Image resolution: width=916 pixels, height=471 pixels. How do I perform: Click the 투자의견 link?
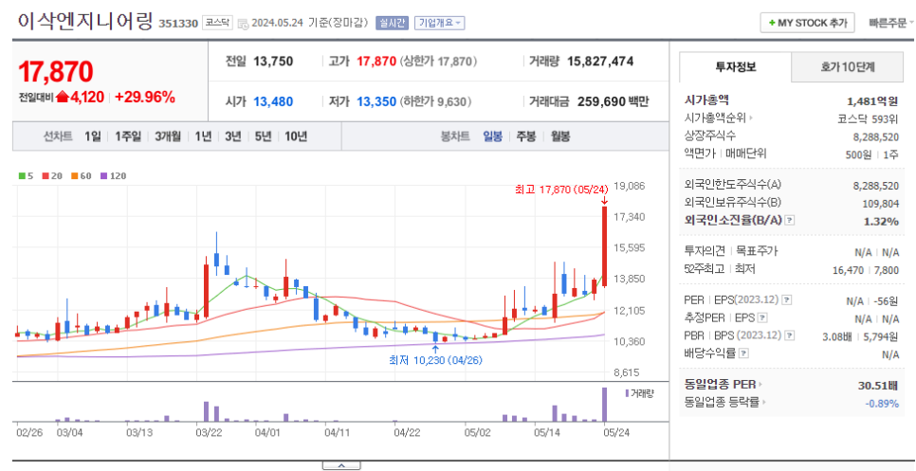pyautogui.click(x=703, y=251)
